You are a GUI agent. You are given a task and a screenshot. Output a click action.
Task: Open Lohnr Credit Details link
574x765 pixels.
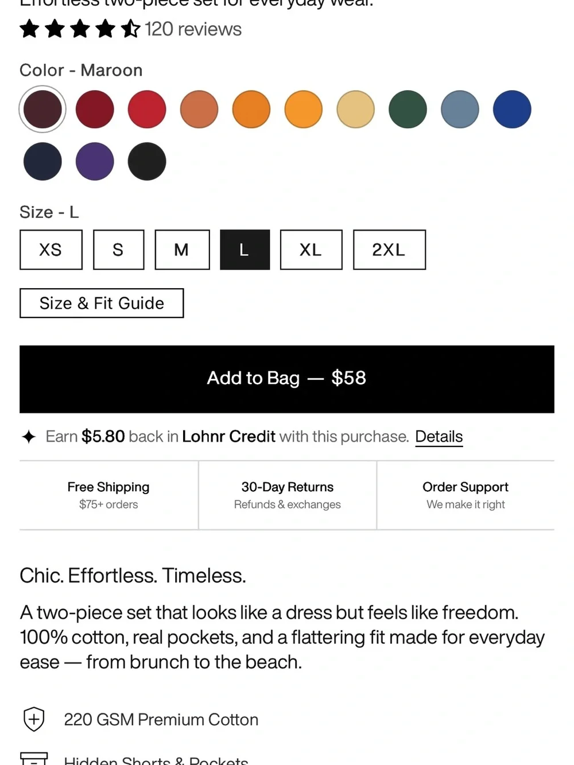[x=439, y=437]
